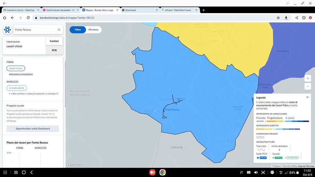The height and width of the screenshot is (177, 315).
Task: Select the Cantieri tab
Action: (54, 41)
